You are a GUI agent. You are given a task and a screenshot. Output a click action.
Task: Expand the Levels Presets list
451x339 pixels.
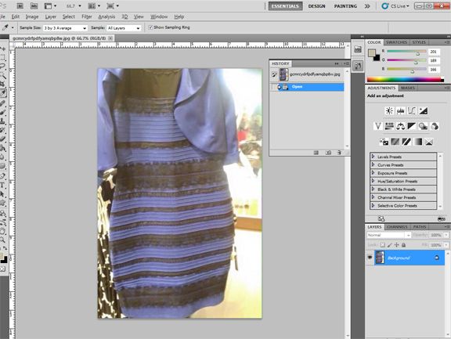click(403, 157)
